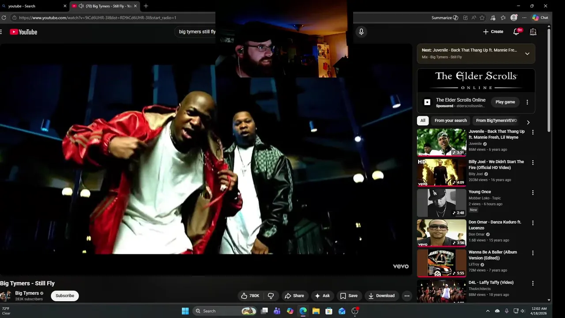565x318 pixels.
Task: Open options menu for D4L Laffy Taffy
Action: pos(533,283)
